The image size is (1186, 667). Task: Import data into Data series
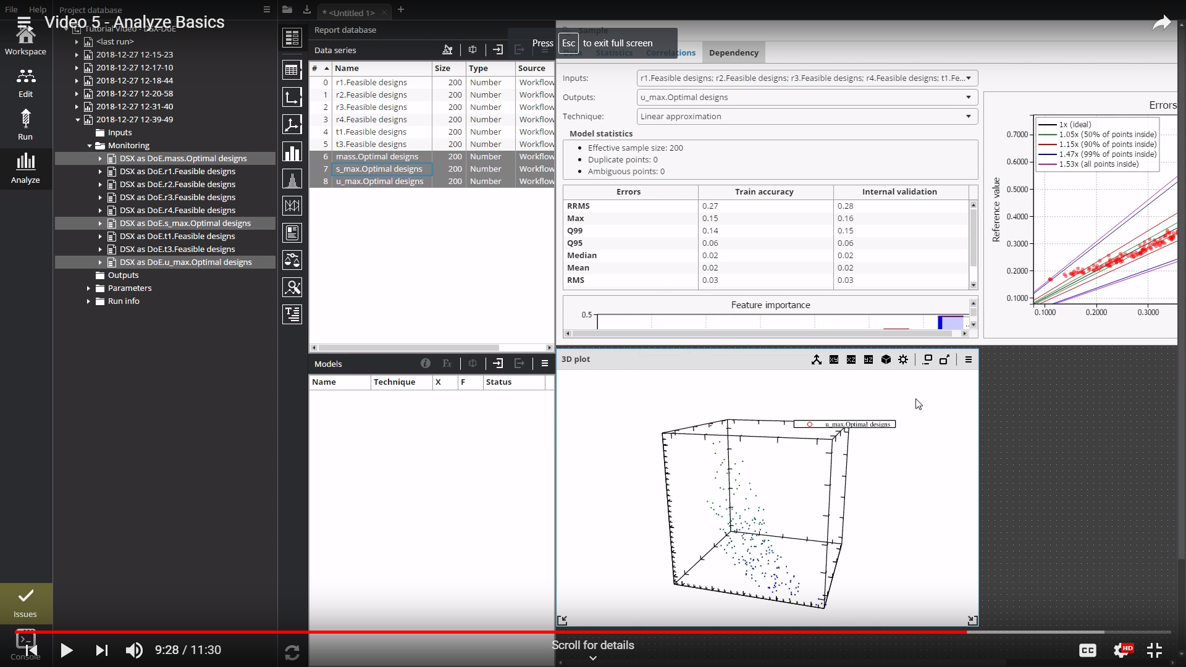(x=498, y=50)
